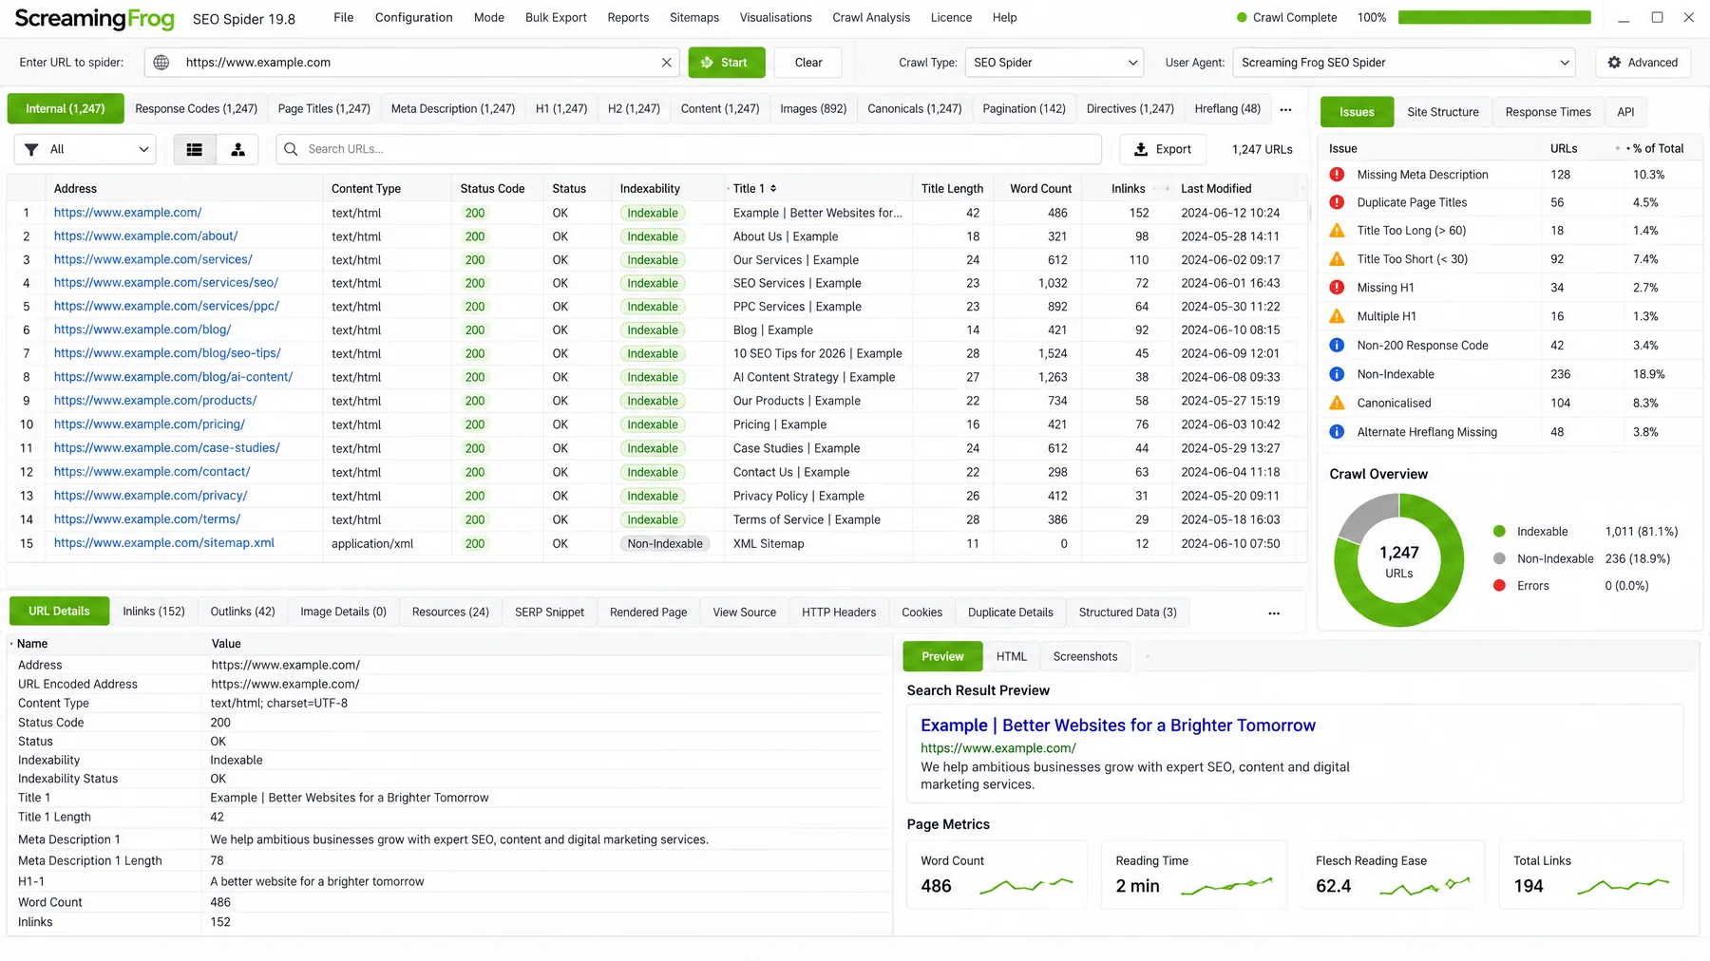Image resolution: width=1710 pixels, height=961 pixels.
Task: Open the All filter dropdown
Action: pyautogui.click(x=85, y=149)
